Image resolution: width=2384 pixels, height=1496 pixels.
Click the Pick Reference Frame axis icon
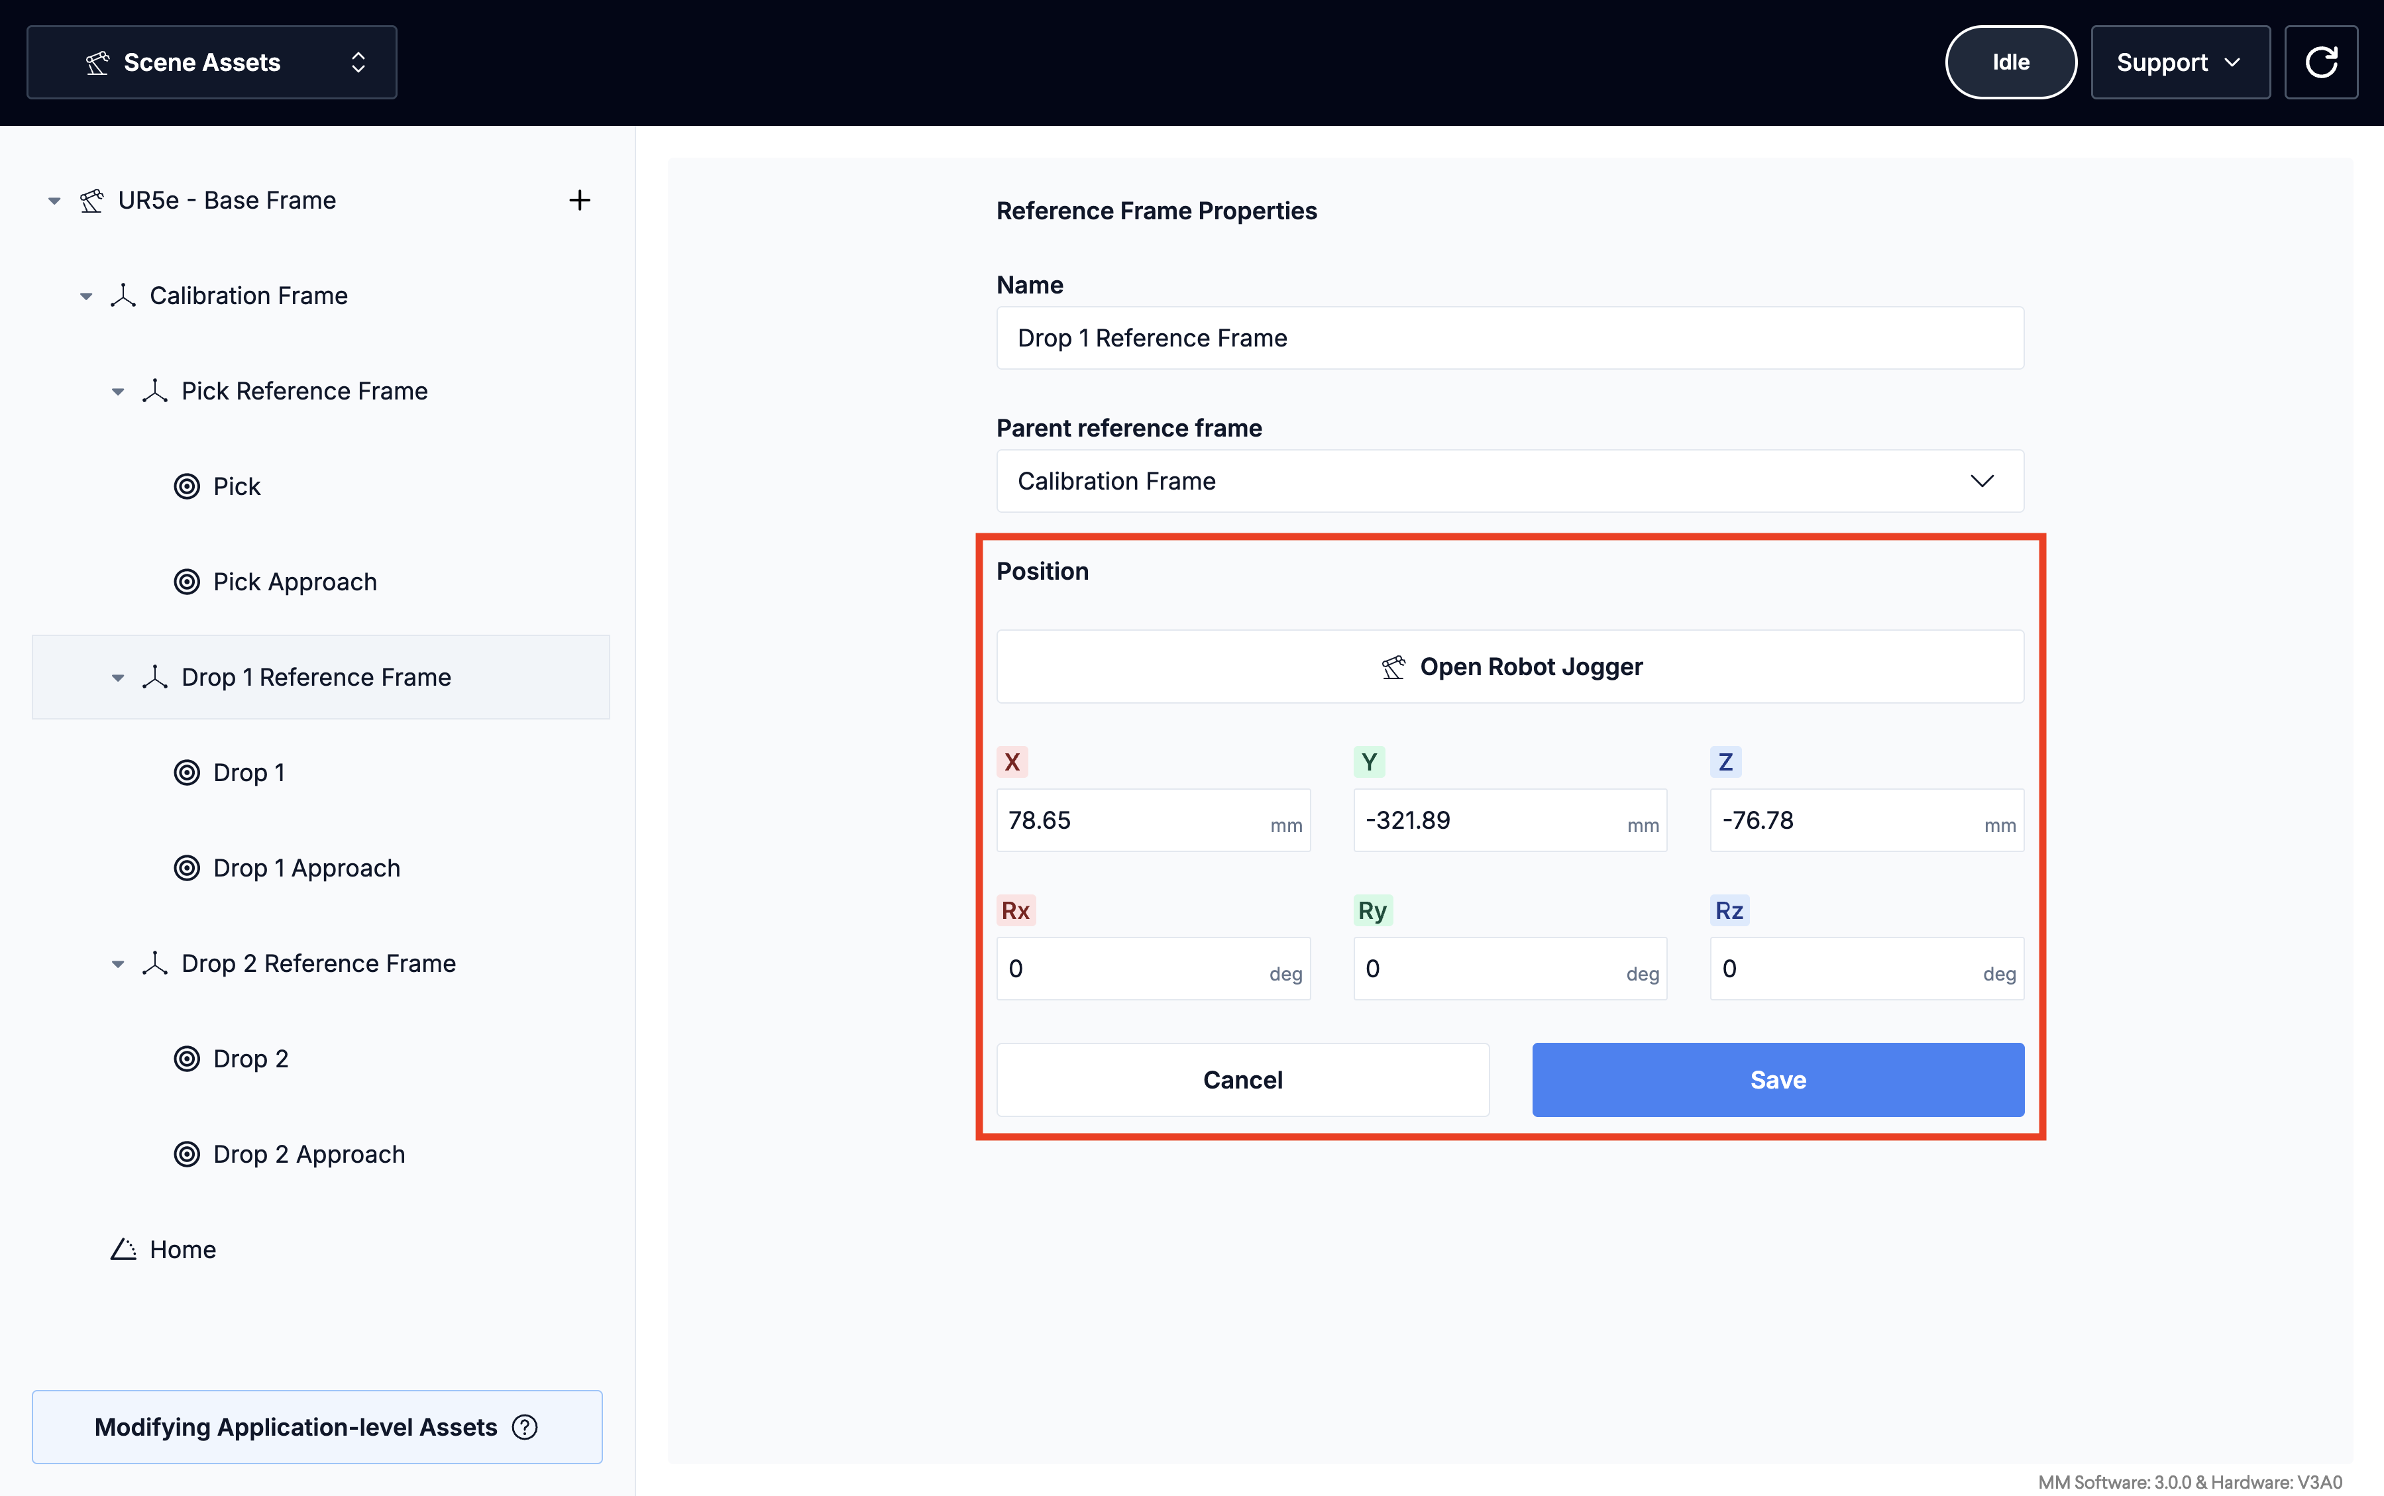tap(154, 392)
